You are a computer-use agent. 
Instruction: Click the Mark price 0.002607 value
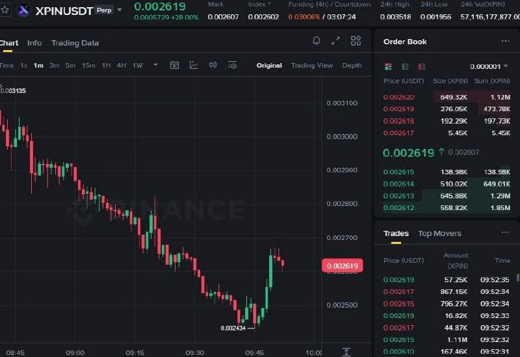(x=223, y=17)
